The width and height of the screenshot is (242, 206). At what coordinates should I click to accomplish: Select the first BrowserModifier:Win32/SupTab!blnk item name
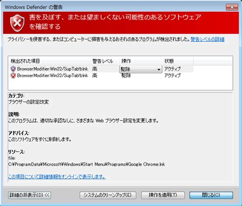pos(53,69)
